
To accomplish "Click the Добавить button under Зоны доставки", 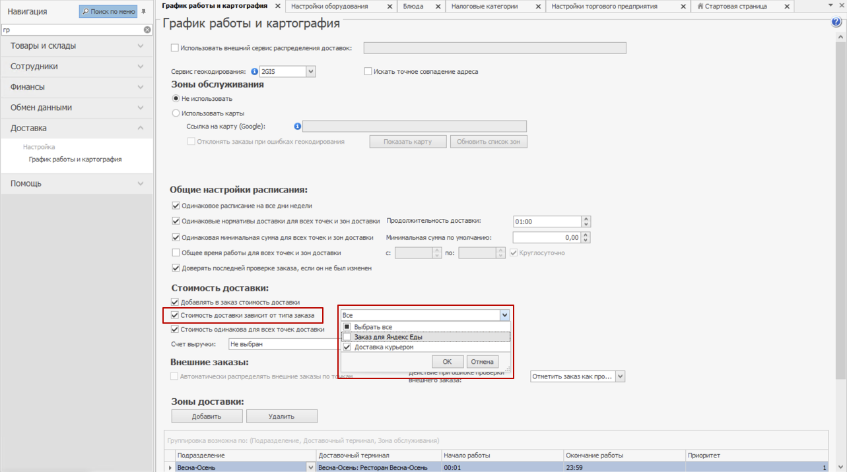I will pyautogui.click(x=207, y=416).
